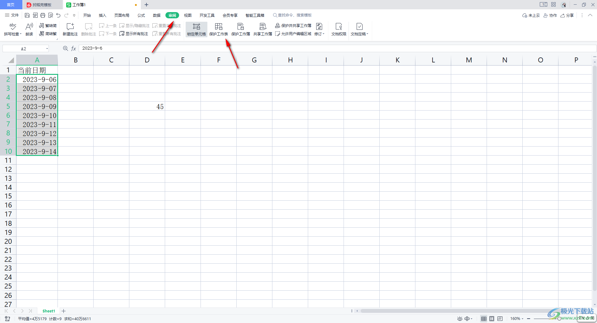Click the search command input box
This screenshot has height=323, width=597.
(292, 15)
